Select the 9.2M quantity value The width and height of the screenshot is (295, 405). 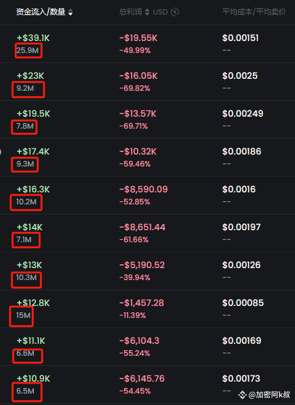tap(25, 88)
